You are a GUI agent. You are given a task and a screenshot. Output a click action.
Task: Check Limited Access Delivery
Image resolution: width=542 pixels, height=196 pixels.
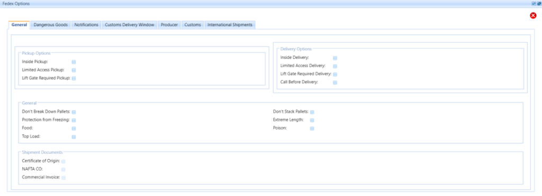click(335, 66)
